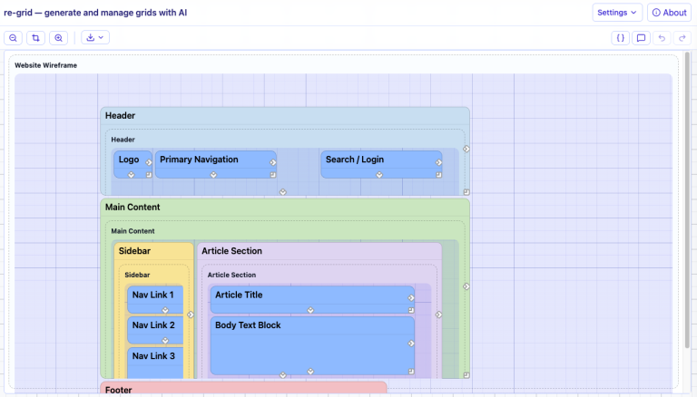697x397 pixels.
Task: Click the Footer section block
Action: tap(243, 388)
